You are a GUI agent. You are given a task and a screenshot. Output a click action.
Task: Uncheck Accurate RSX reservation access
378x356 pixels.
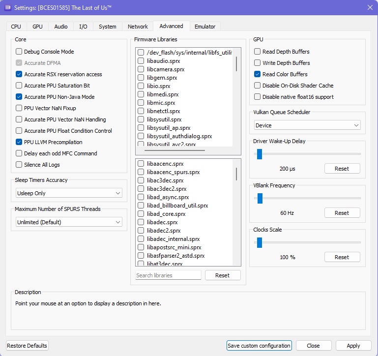tap(19, 74)
